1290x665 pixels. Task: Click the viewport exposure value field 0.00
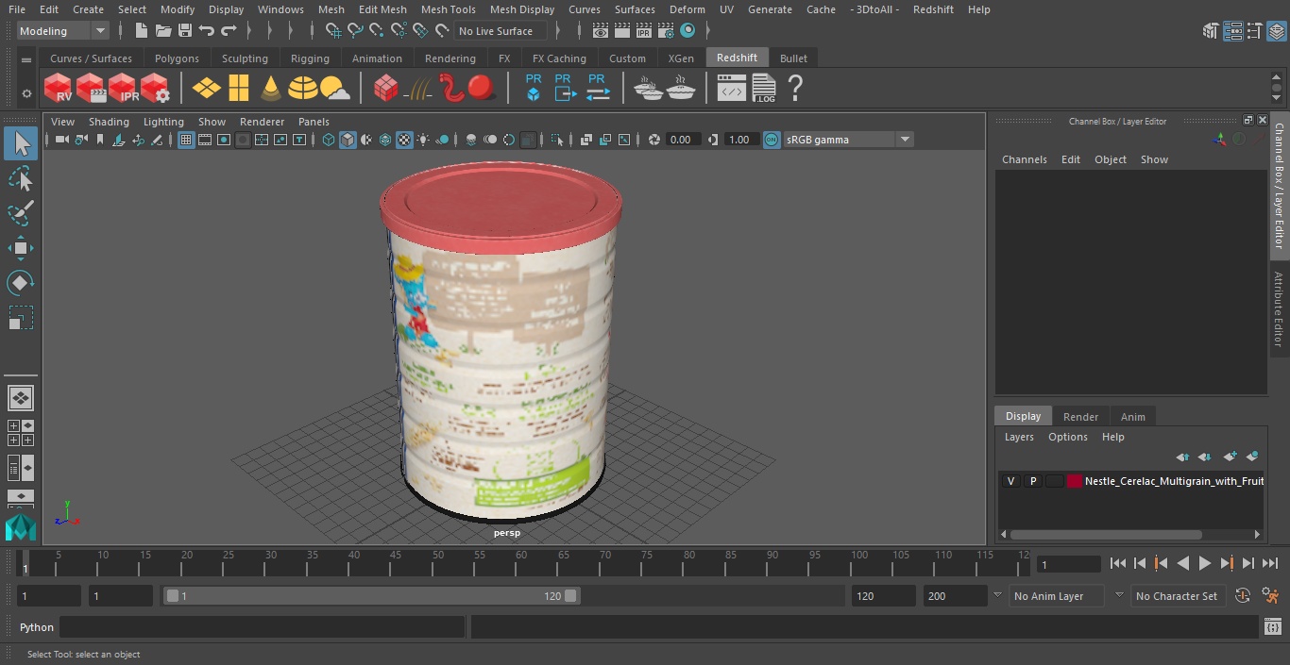tap(682, 140)
